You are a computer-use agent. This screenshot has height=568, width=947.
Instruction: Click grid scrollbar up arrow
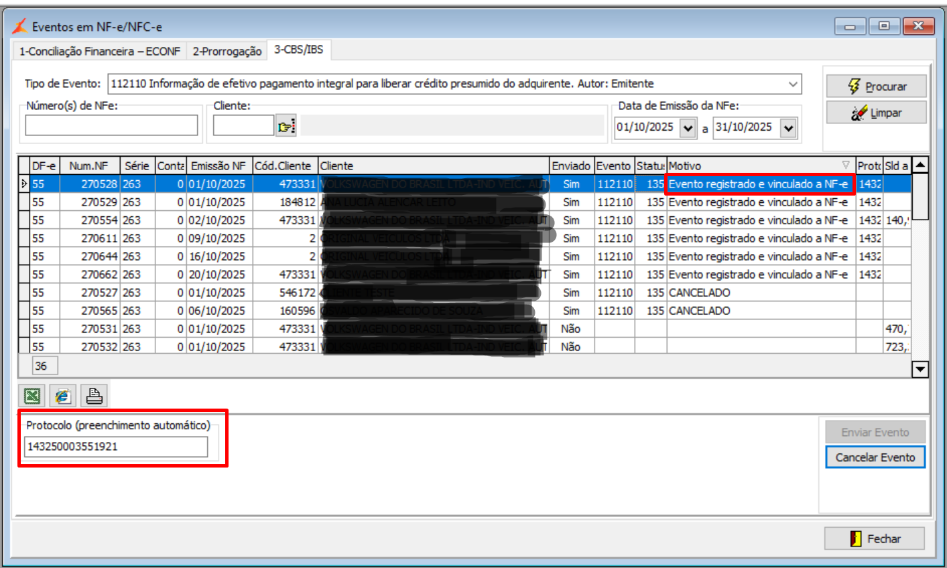coord(921,165)
